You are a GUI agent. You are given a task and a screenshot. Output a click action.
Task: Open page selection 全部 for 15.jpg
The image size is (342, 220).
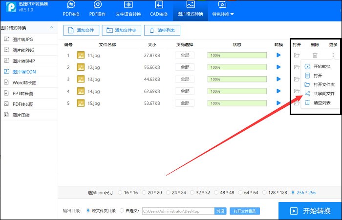(x=185, y=103)
